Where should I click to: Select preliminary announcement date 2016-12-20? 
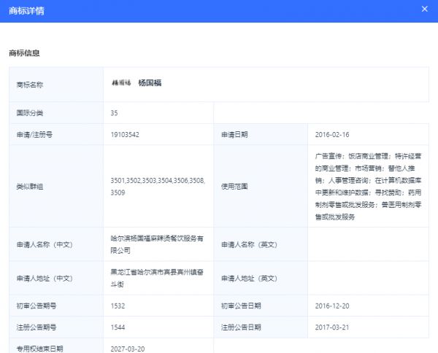[x=332, y=306]
